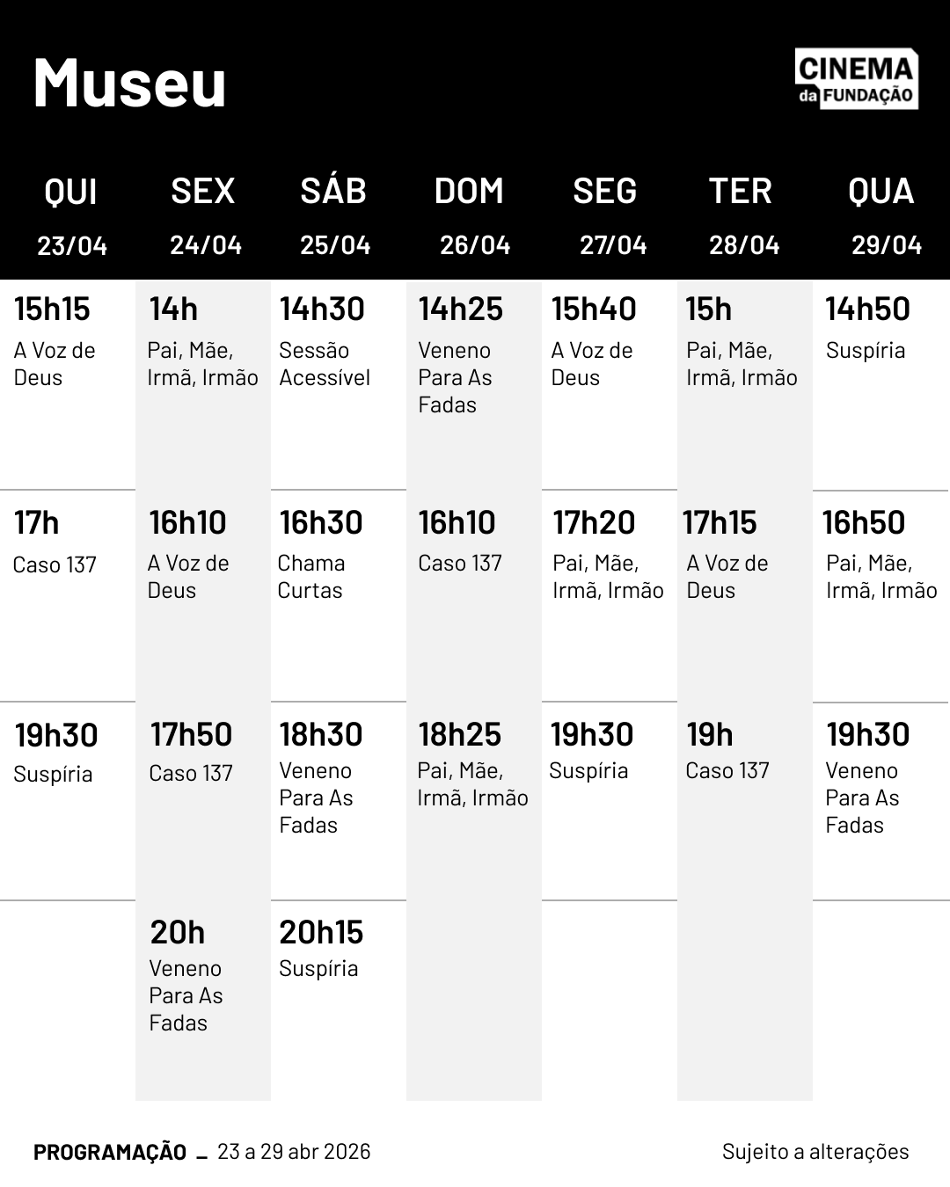
Task: Open Saturday 14h30 Sessão Acessível
Action: [x=324, y=343]
